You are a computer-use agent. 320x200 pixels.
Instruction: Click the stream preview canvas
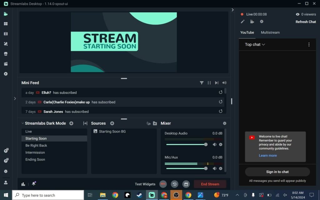124,42
